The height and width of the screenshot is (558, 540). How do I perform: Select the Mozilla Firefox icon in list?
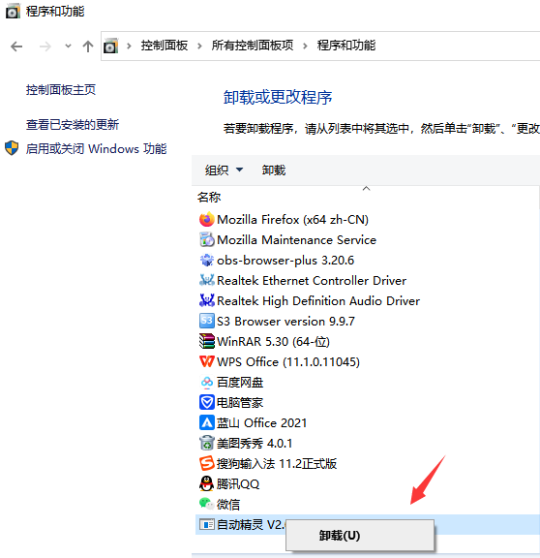(206, 220)
